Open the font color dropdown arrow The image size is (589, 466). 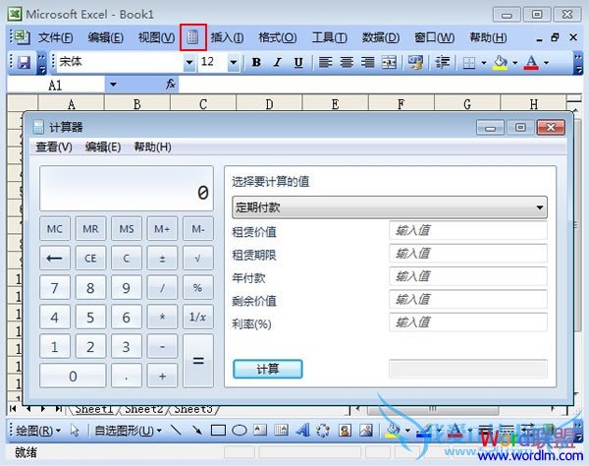[x=546, y=62]
